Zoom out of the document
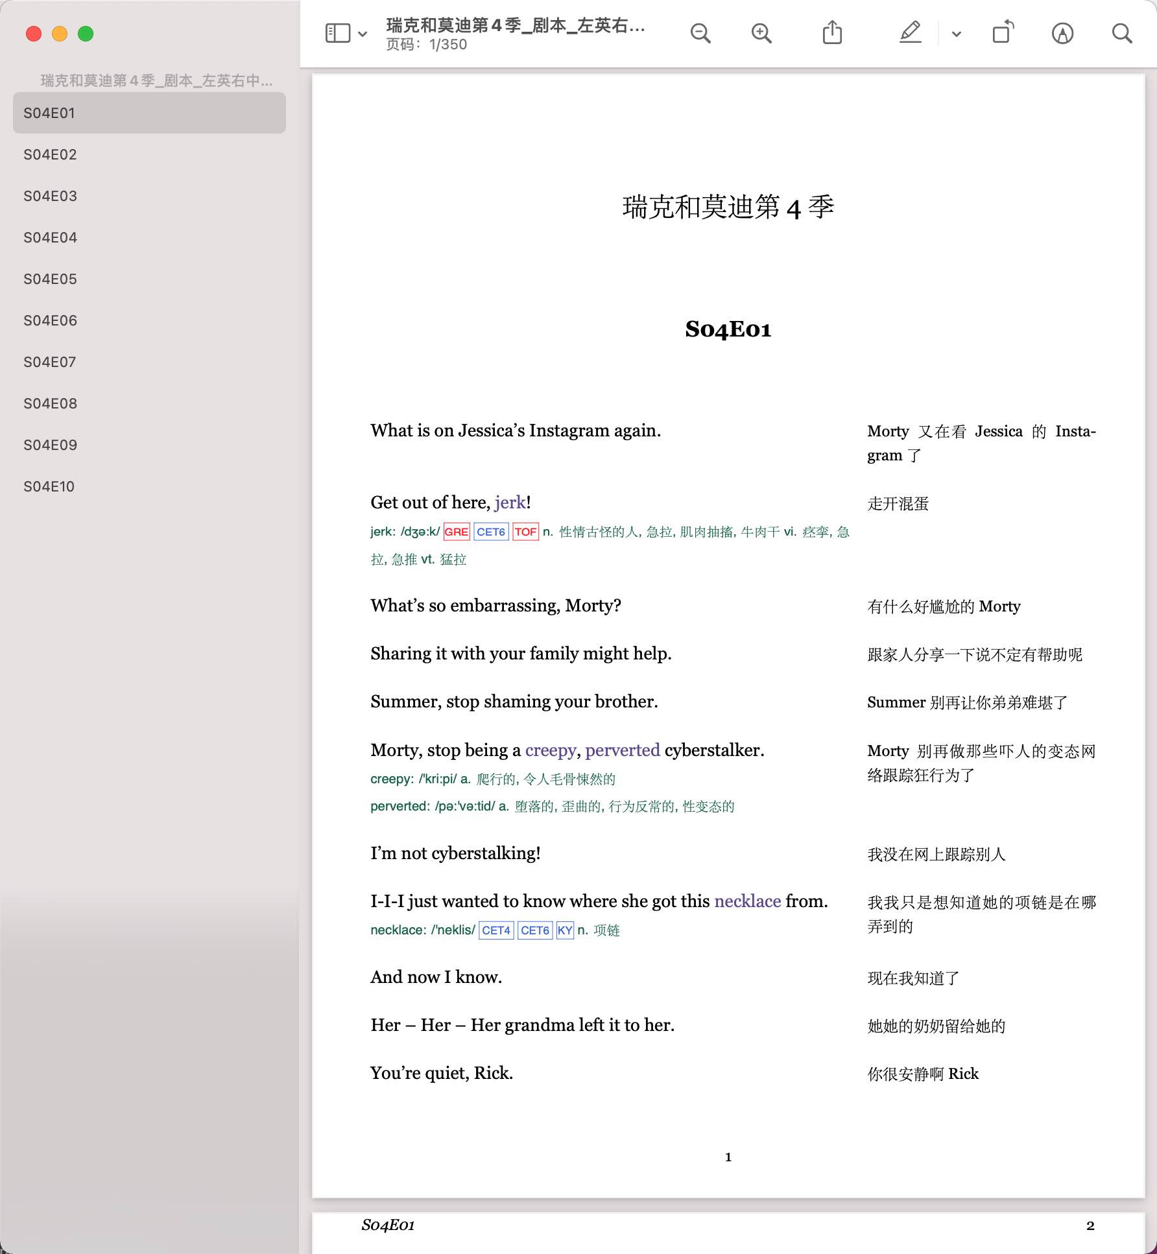Viewport: 1157px width, 1254px height. point(700,33)
